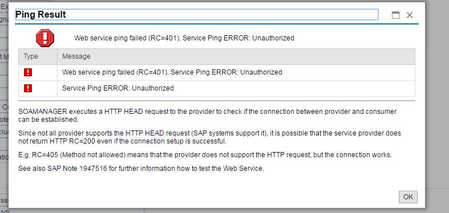Click the RC=405 Method not allowed explanation line

[x=205, y=155]
